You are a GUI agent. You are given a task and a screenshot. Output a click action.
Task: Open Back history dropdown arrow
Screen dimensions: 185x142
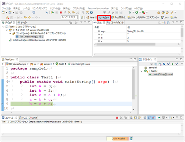tap(33, 17)
